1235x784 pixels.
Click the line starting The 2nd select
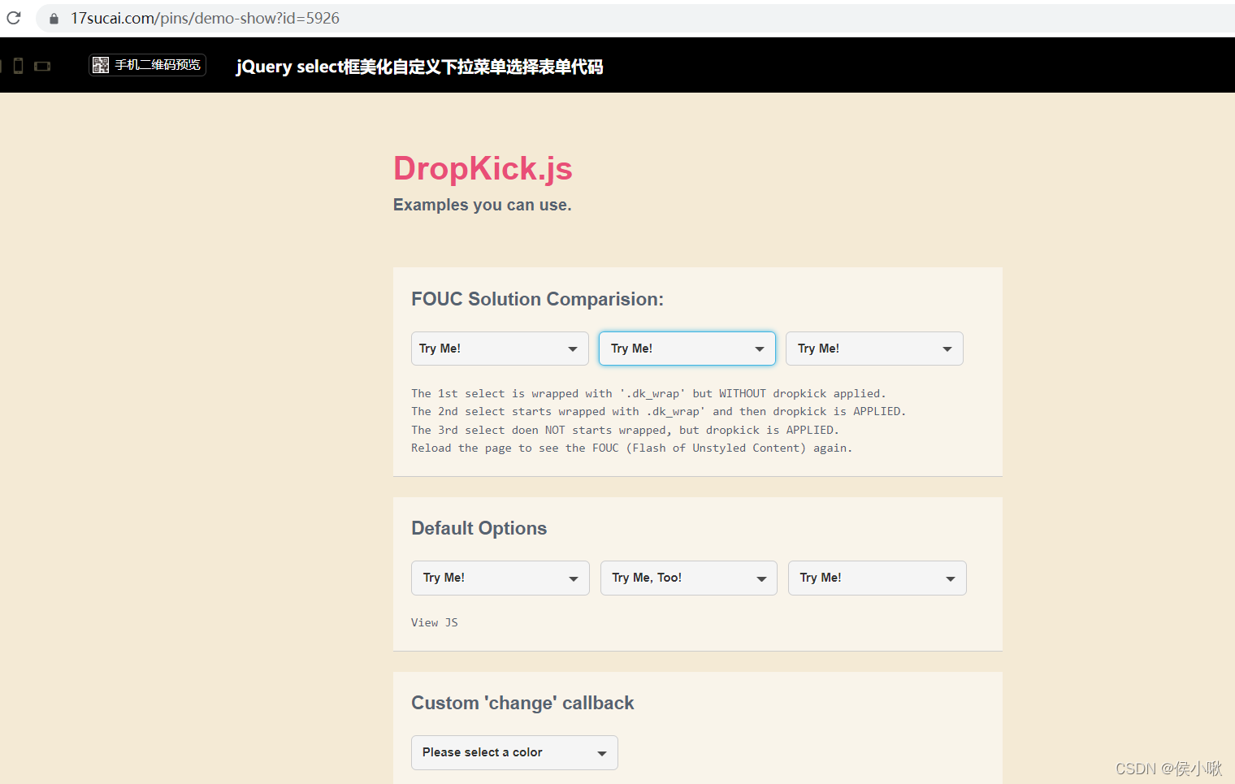pos(658,411)
